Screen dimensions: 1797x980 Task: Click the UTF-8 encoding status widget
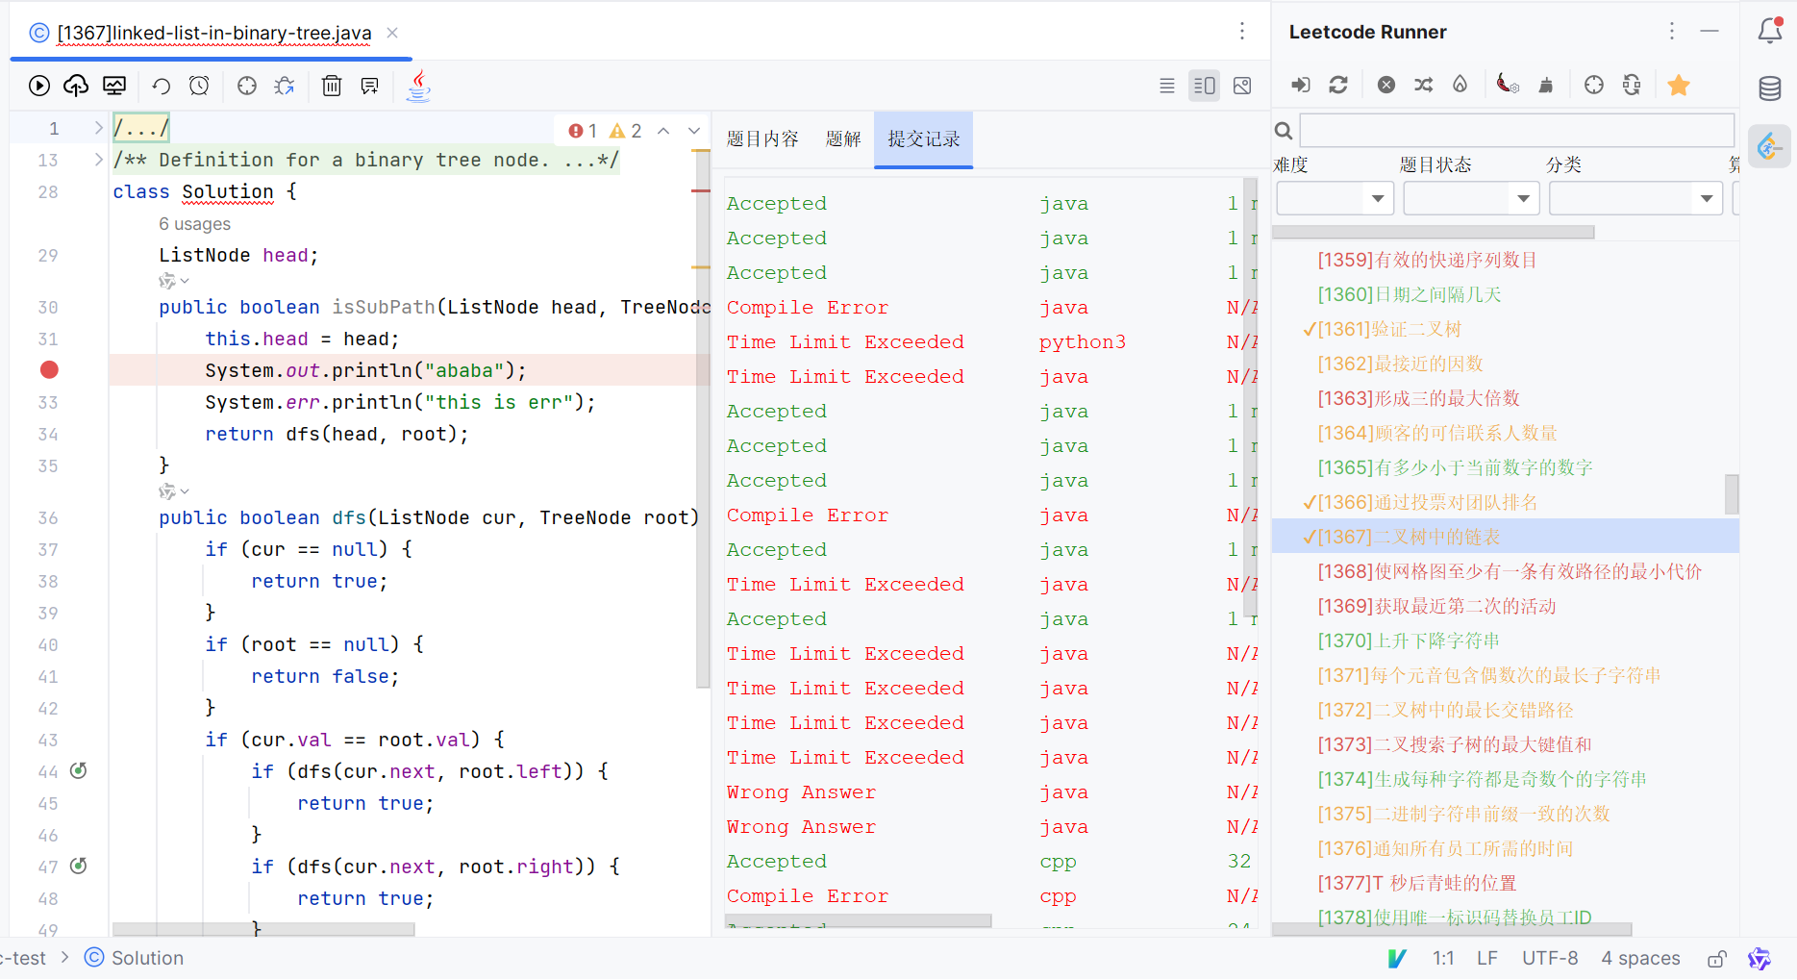1550,958
